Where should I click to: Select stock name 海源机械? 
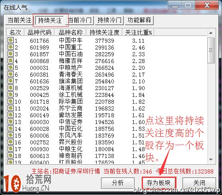click(71, 88)
